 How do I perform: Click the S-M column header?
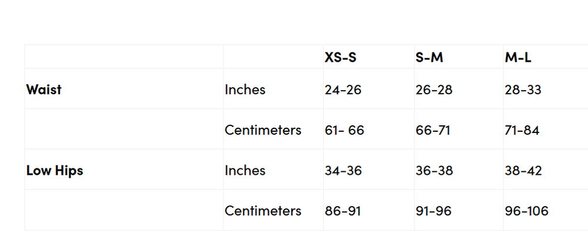click(430, 58)
